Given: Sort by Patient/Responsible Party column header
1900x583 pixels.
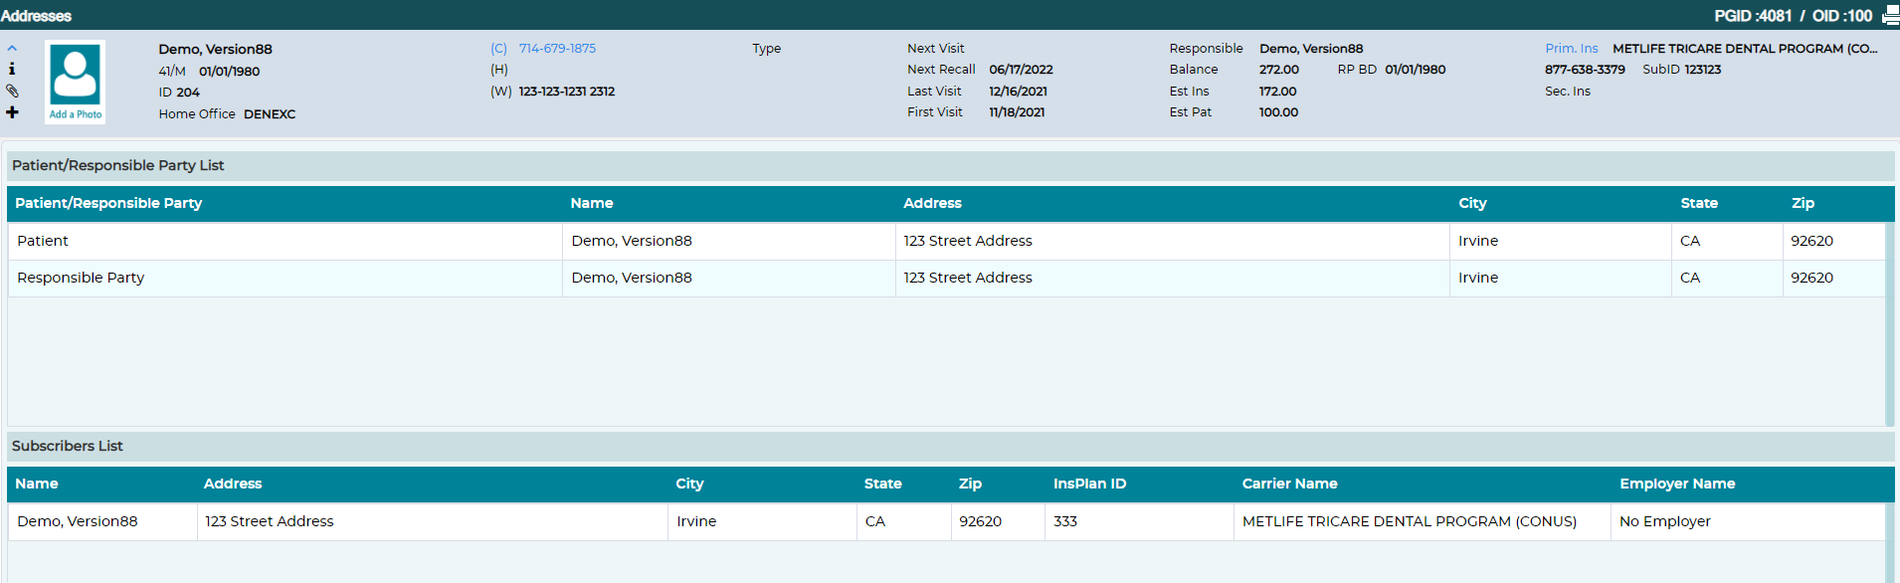Looking at the screenshot, I should point(108,203).
